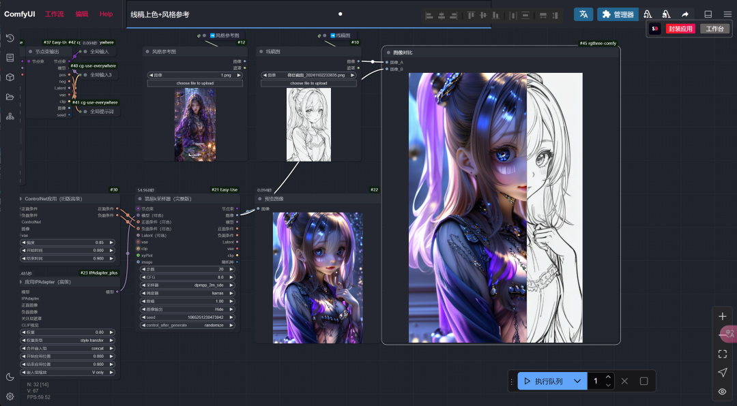Collapse the 图像对比 node via its dot
The image size is (737, 406).
389,52
